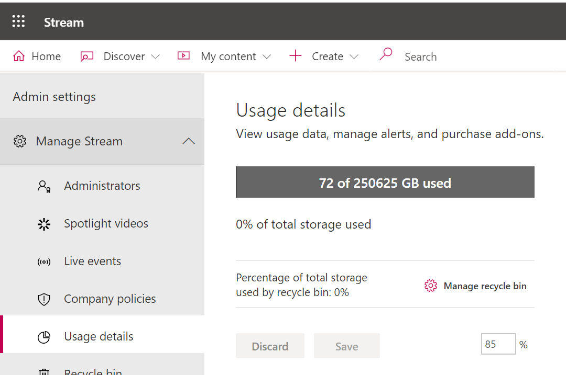This screenshot has width=566, height=375.
Task: Click the Company policies shield icon
Action: click(x=43, y=299)
